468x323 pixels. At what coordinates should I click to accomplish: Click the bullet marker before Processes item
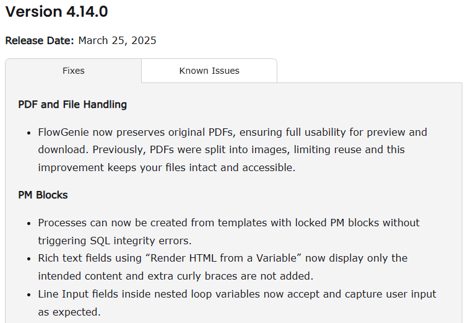(29, 224)
